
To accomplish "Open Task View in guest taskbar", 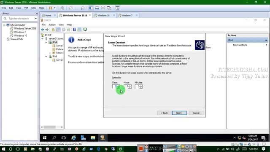I will [64, 138].
